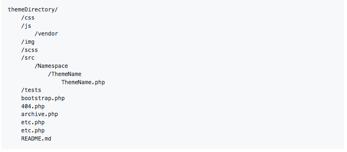Click the .php extension of ThemeName.php

pyautogui.click(x=98, y=82)
